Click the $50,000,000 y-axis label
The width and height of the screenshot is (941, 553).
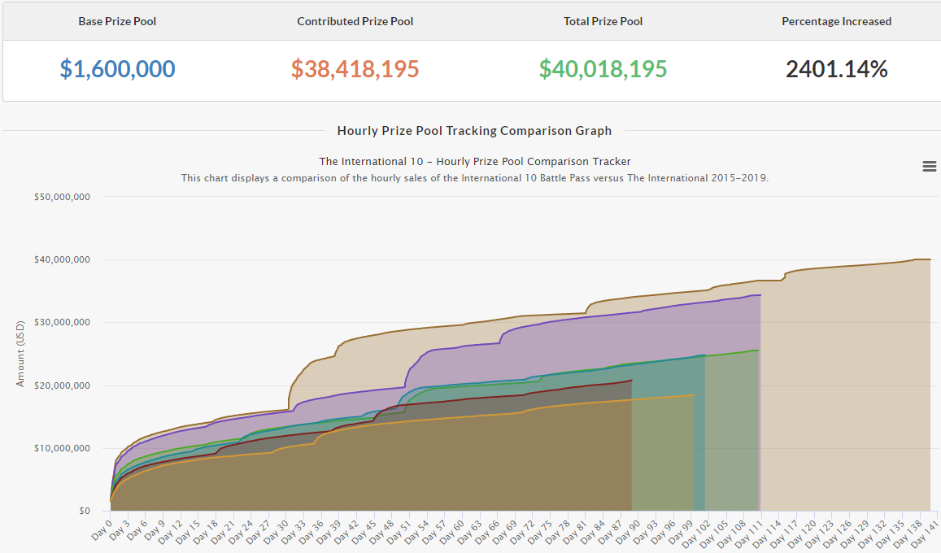click(63, 197)
